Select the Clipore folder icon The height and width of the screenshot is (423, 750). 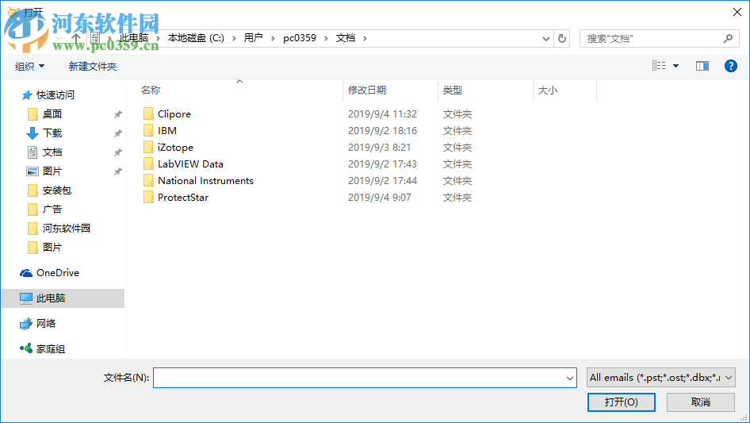148,114
